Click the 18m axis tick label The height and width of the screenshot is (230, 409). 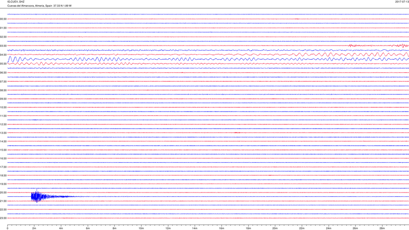point(248,228)
